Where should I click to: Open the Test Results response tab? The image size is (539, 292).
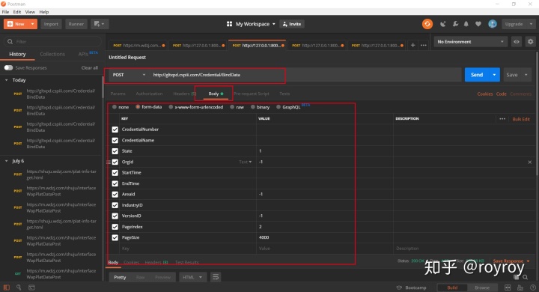(x=186, y=262)
